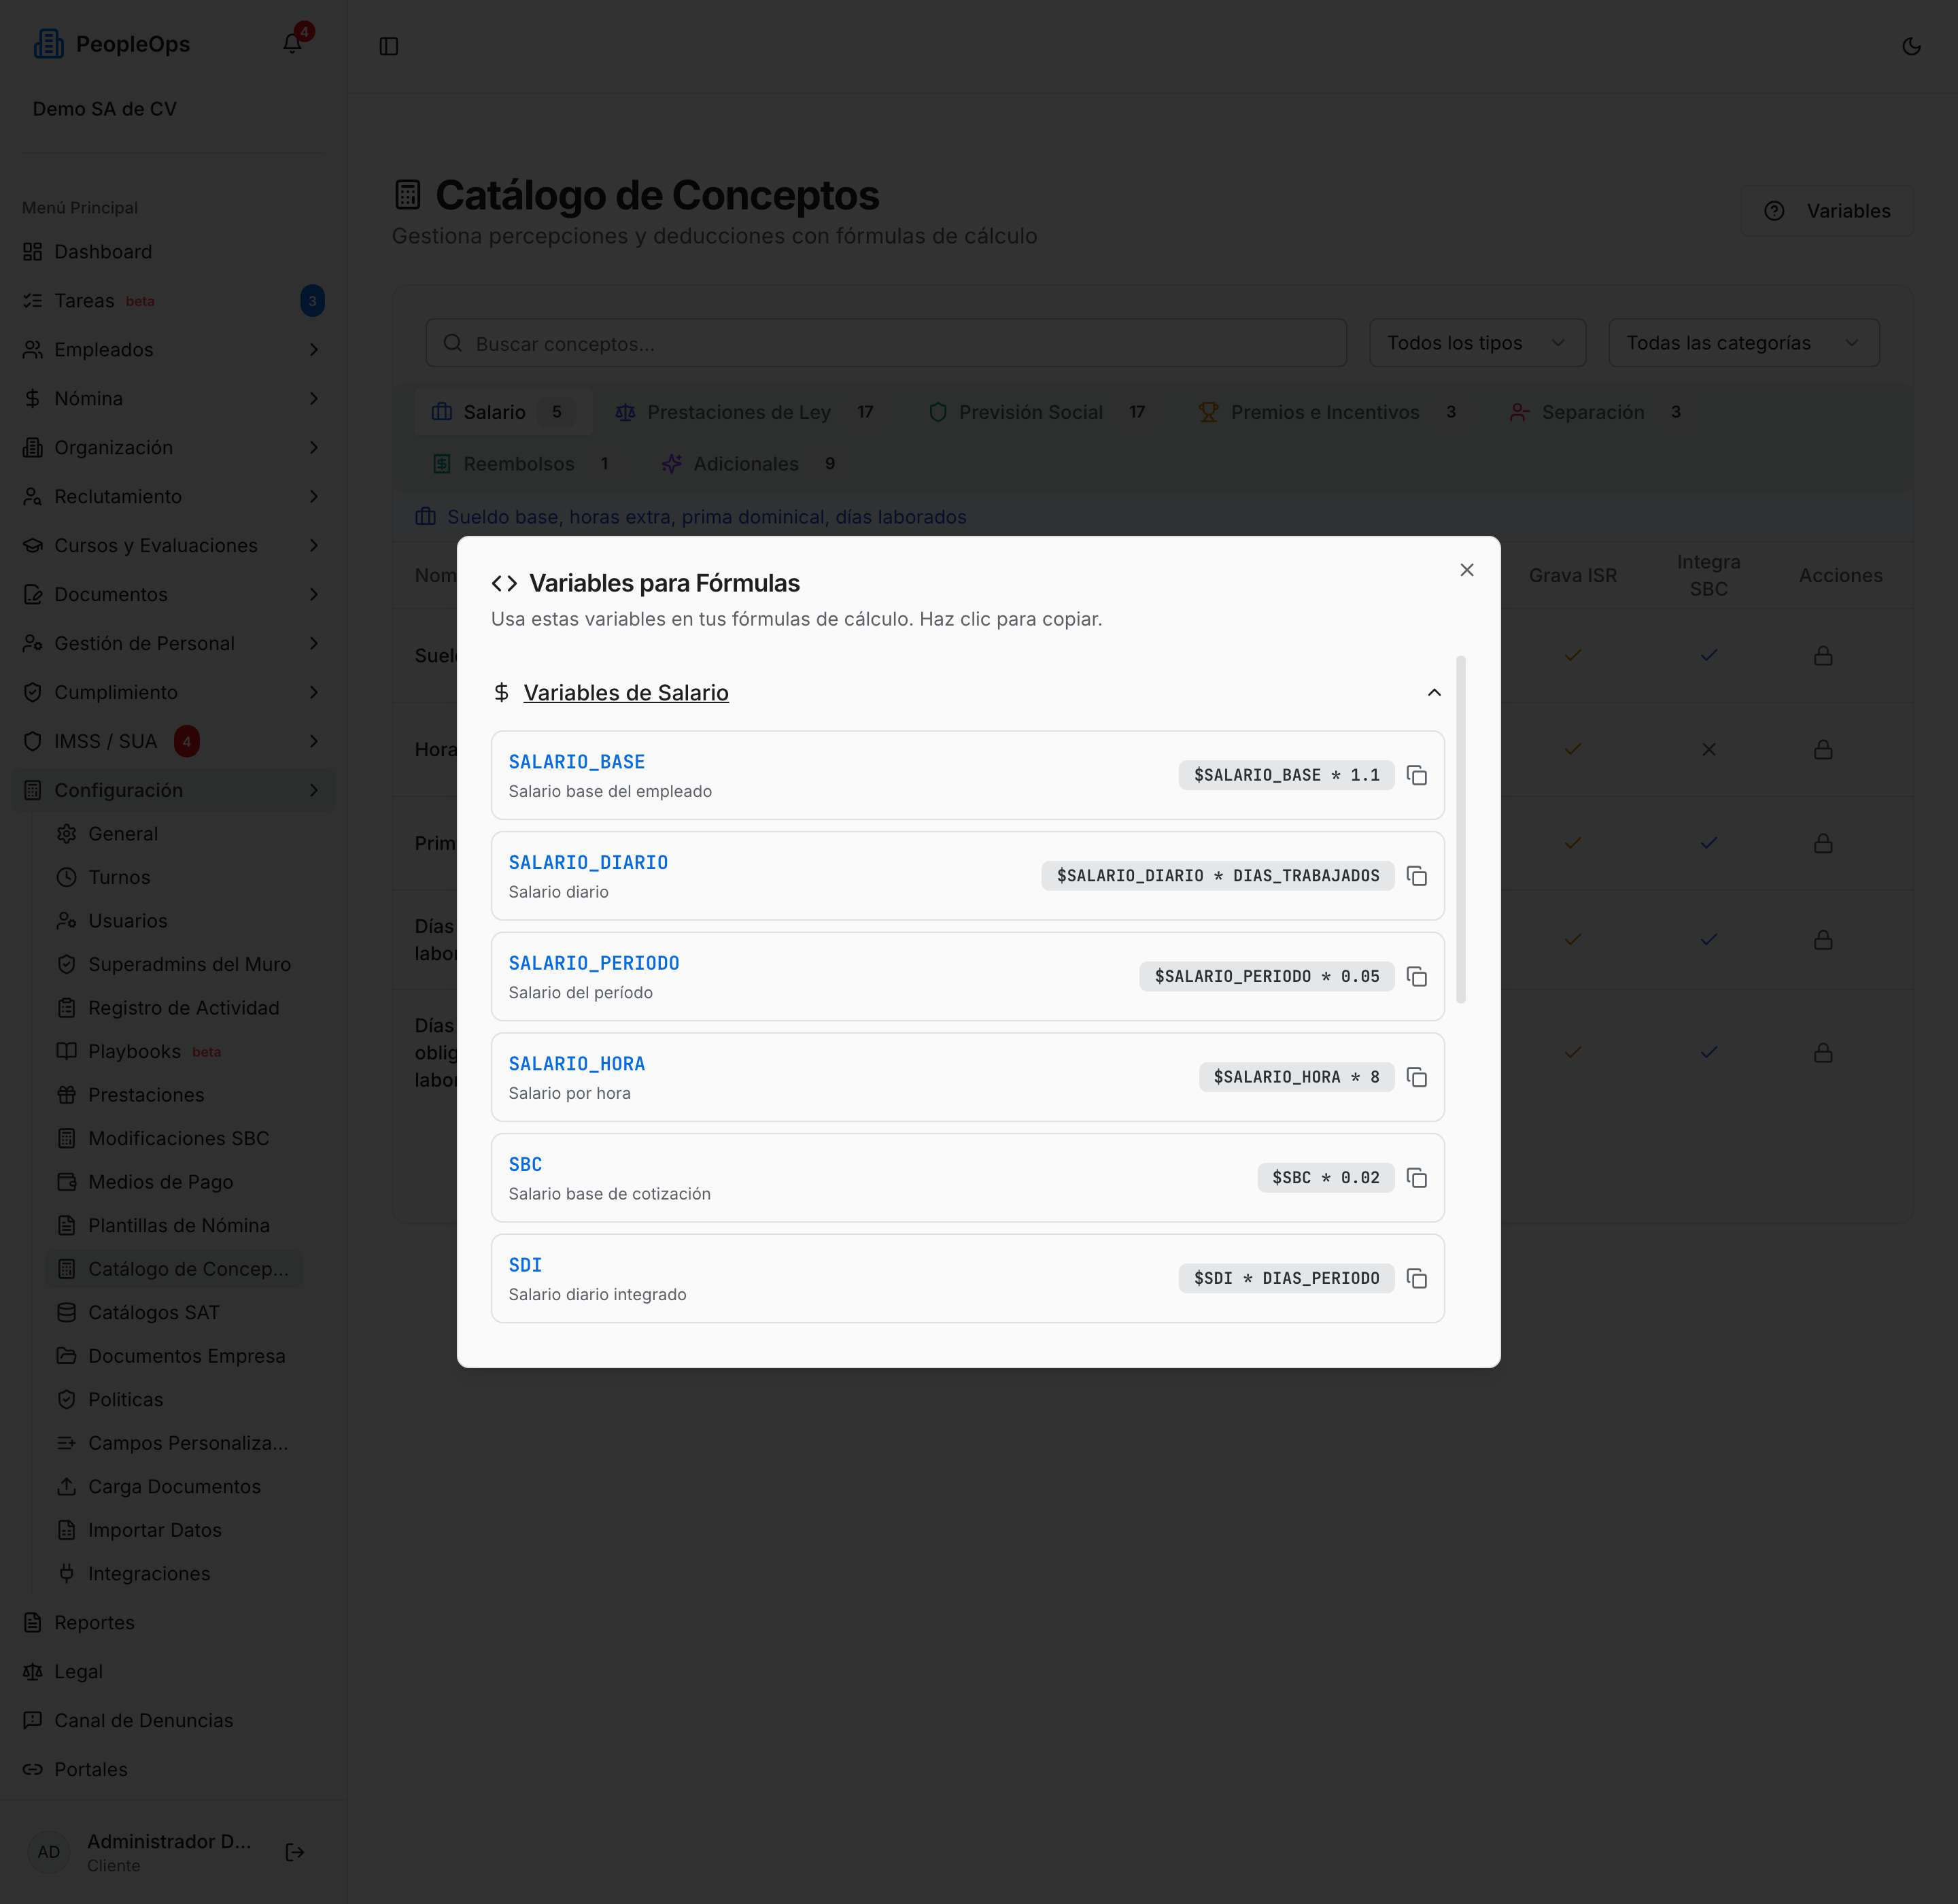This screenshot has height=1904, width=1958.
Task: Open the notifications bell
Action: click(x=292, y=43)
